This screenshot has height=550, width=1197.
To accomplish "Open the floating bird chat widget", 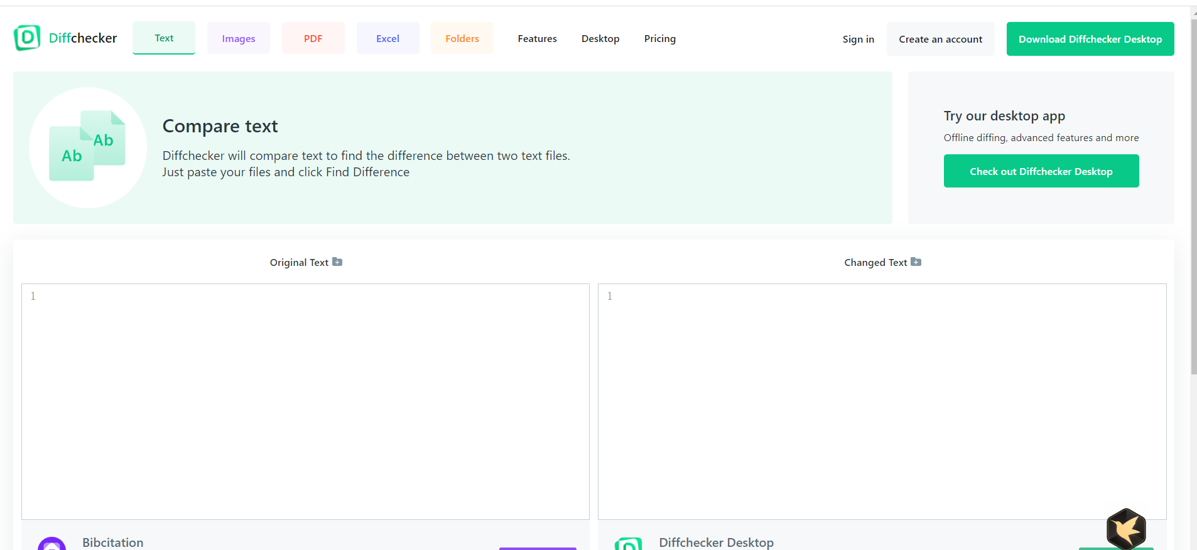I will (1126, 528).
